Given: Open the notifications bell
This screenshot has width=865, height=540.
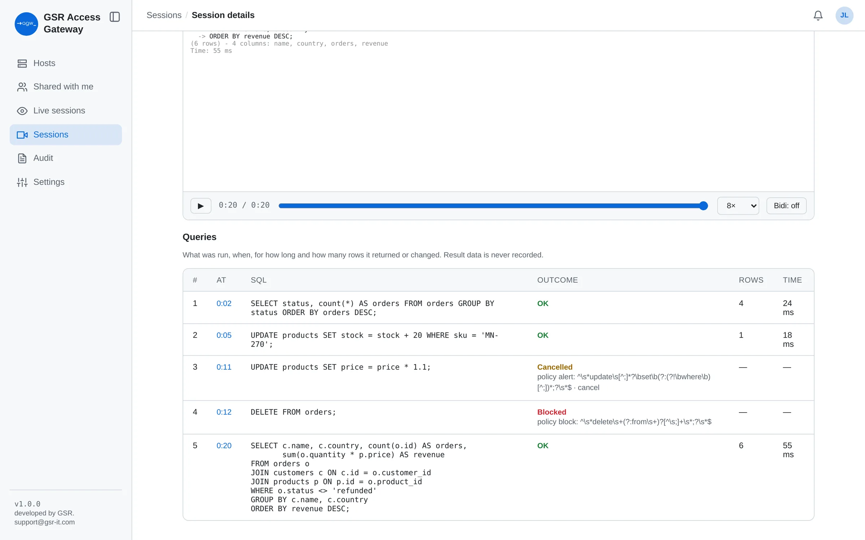Looking at the screenshot, I should [x=818, y=15].
